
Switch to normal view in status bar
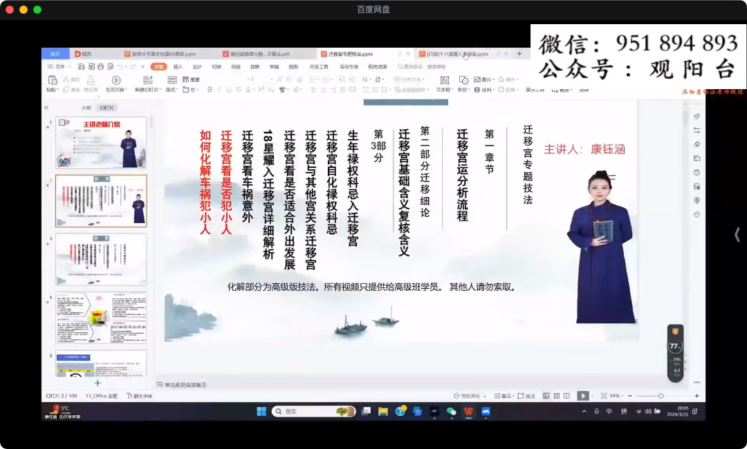click(546, 396)
